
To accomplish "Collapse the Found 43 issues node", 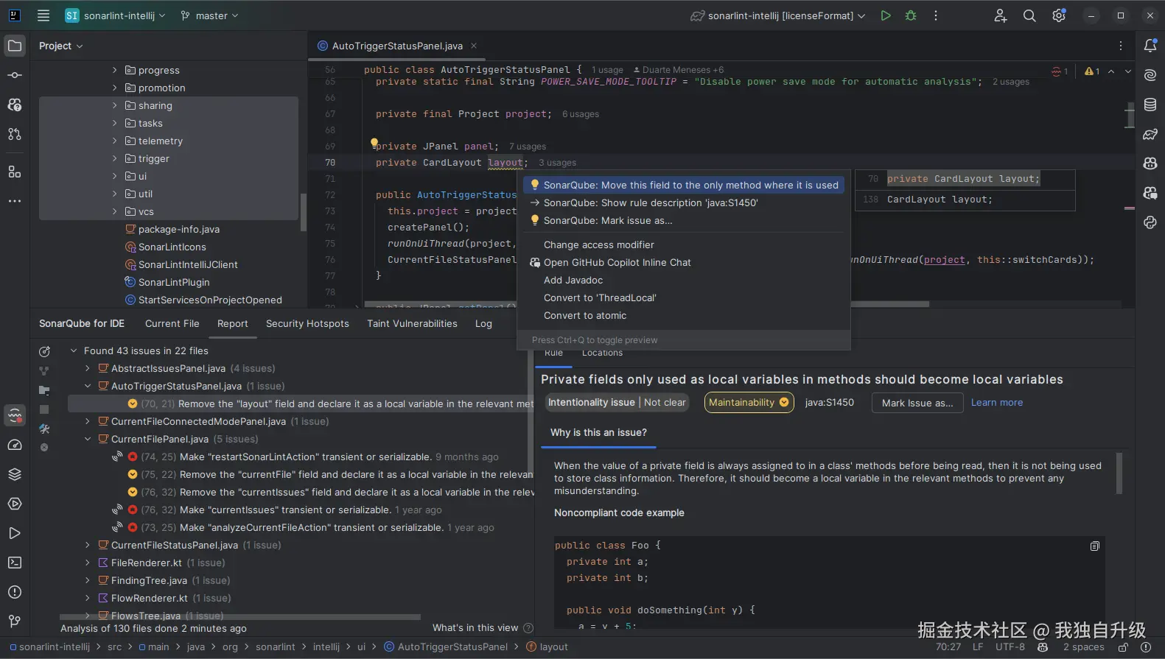I will (74, 351).
